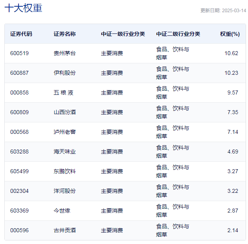Screen dimensions: 248x244
Task: Select security code 603369
Action: tap(19, 211)
